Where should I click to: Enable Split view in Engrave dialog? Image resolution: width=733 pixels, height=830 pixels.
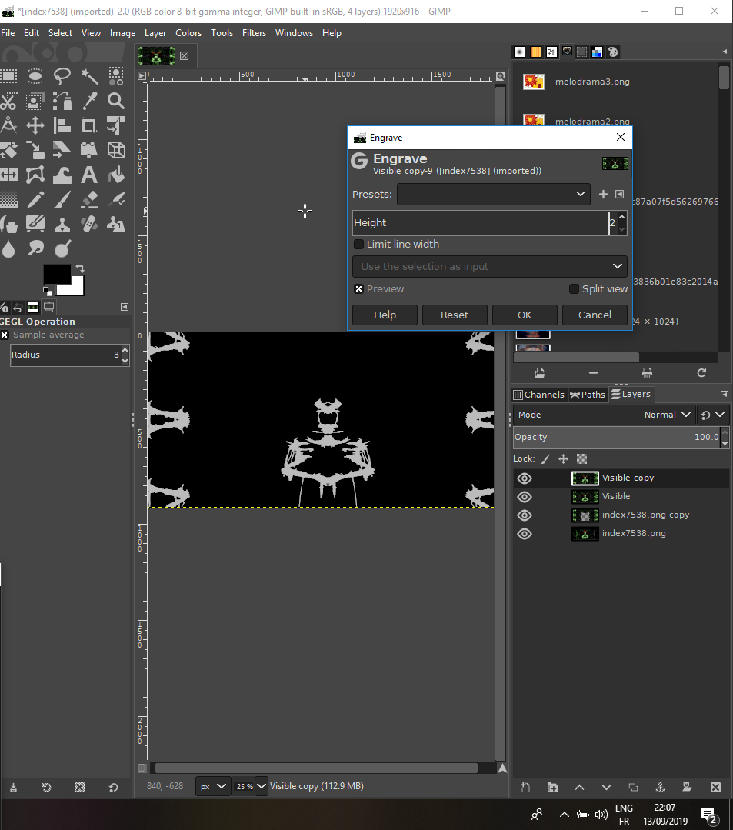point(574,289)
